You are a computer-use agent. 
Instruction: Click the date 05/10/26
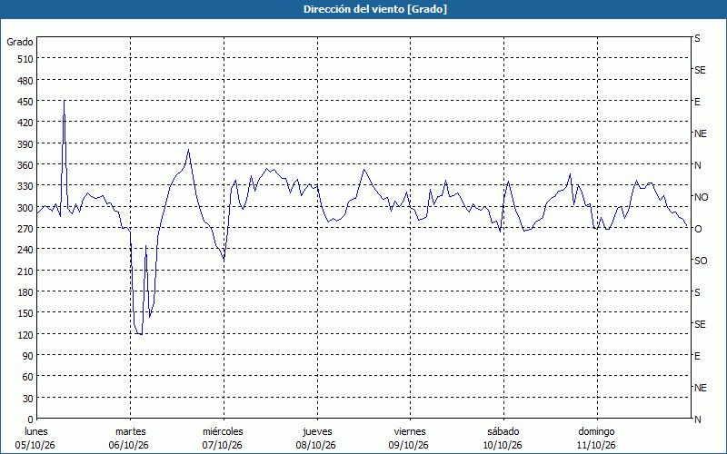click(x=35, y=445)
